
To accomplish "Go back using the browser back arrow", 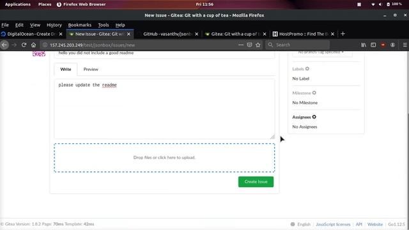I will 4,45.
